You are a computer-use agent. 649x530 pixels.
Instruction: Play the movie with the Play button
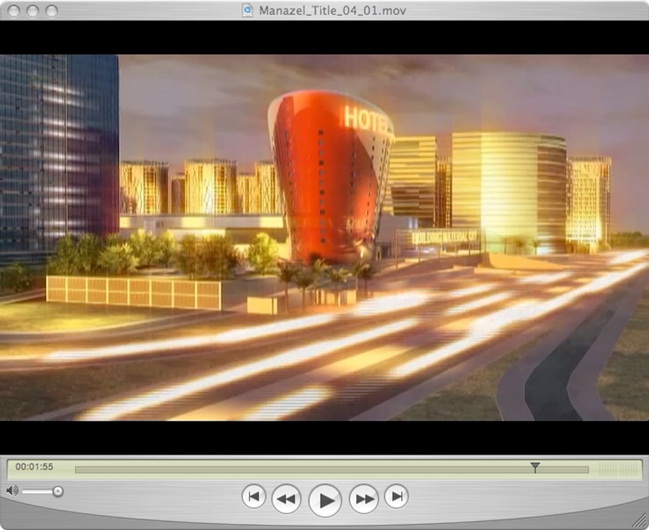325,500
